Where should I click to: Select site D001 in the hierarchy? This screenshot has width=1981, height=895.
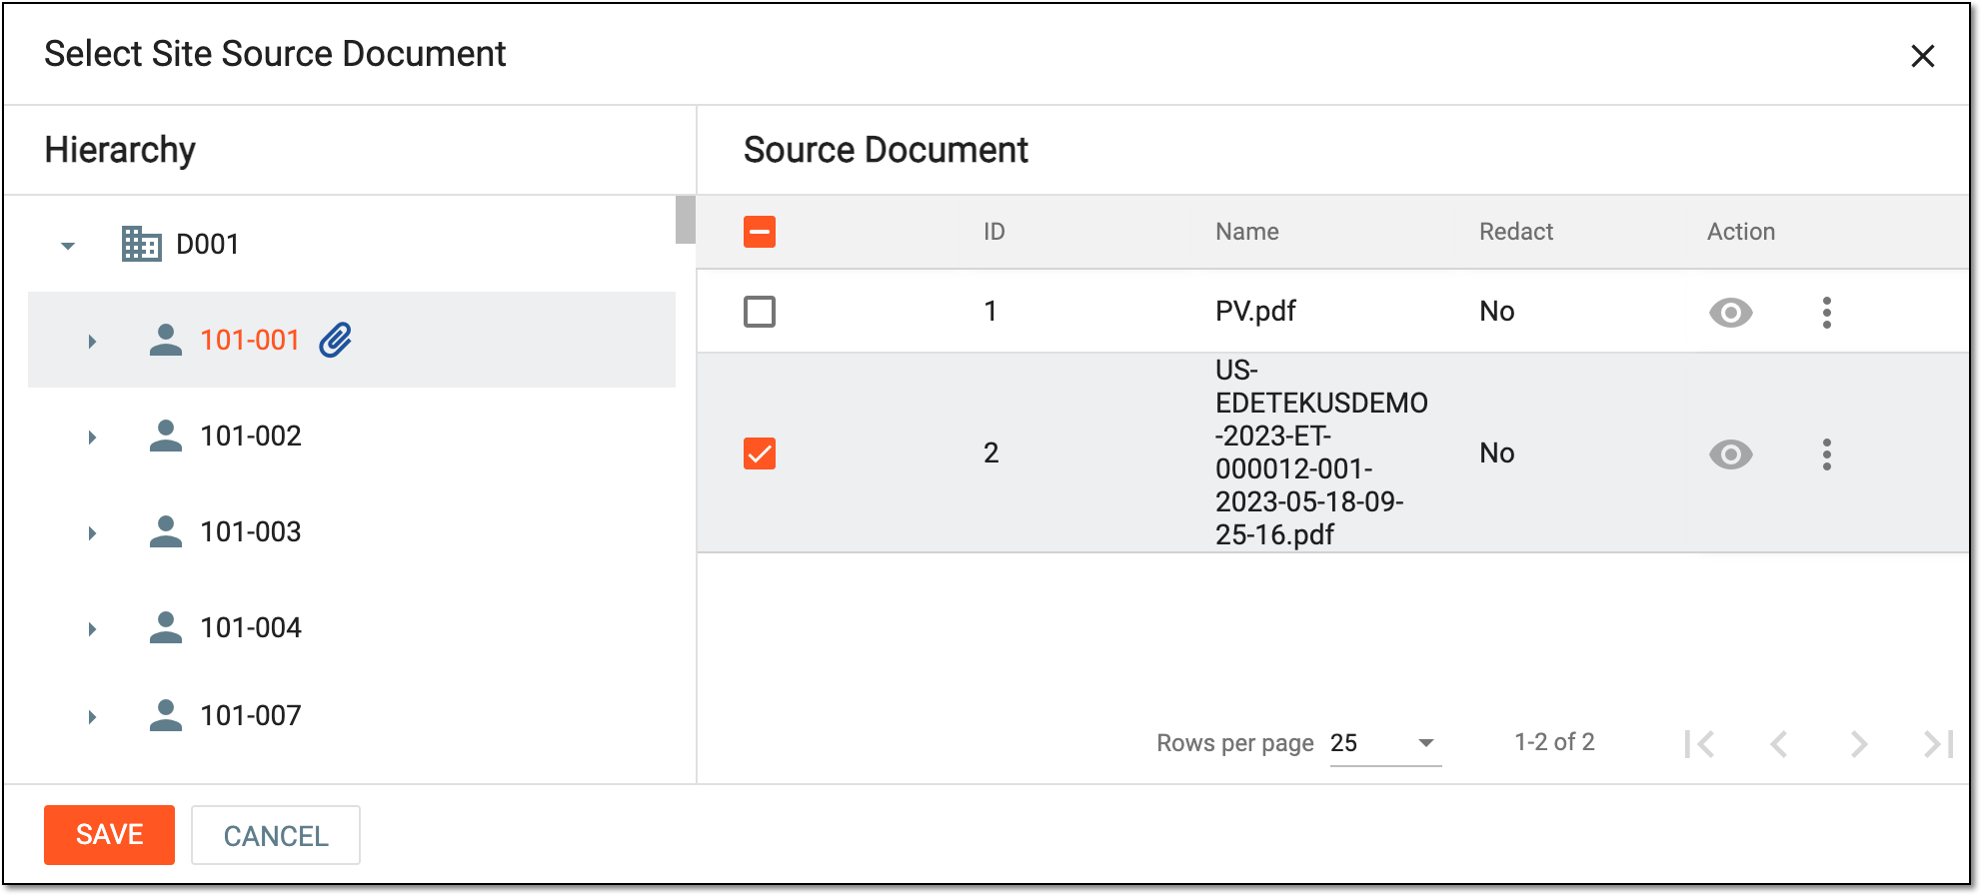click(x=208, y=244)
